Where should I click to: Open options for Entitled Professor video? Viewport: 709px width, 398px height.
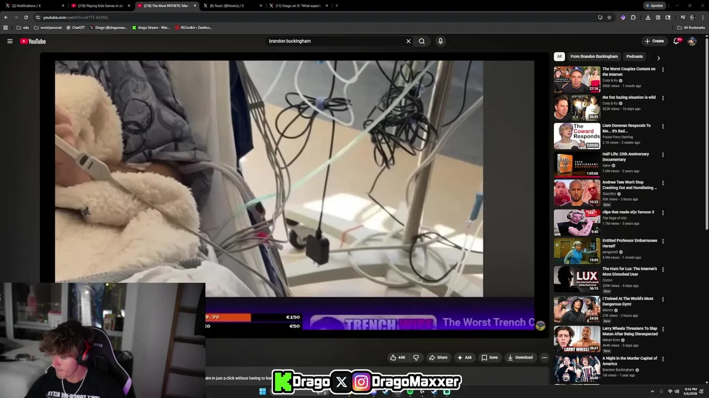click(662, 241)
